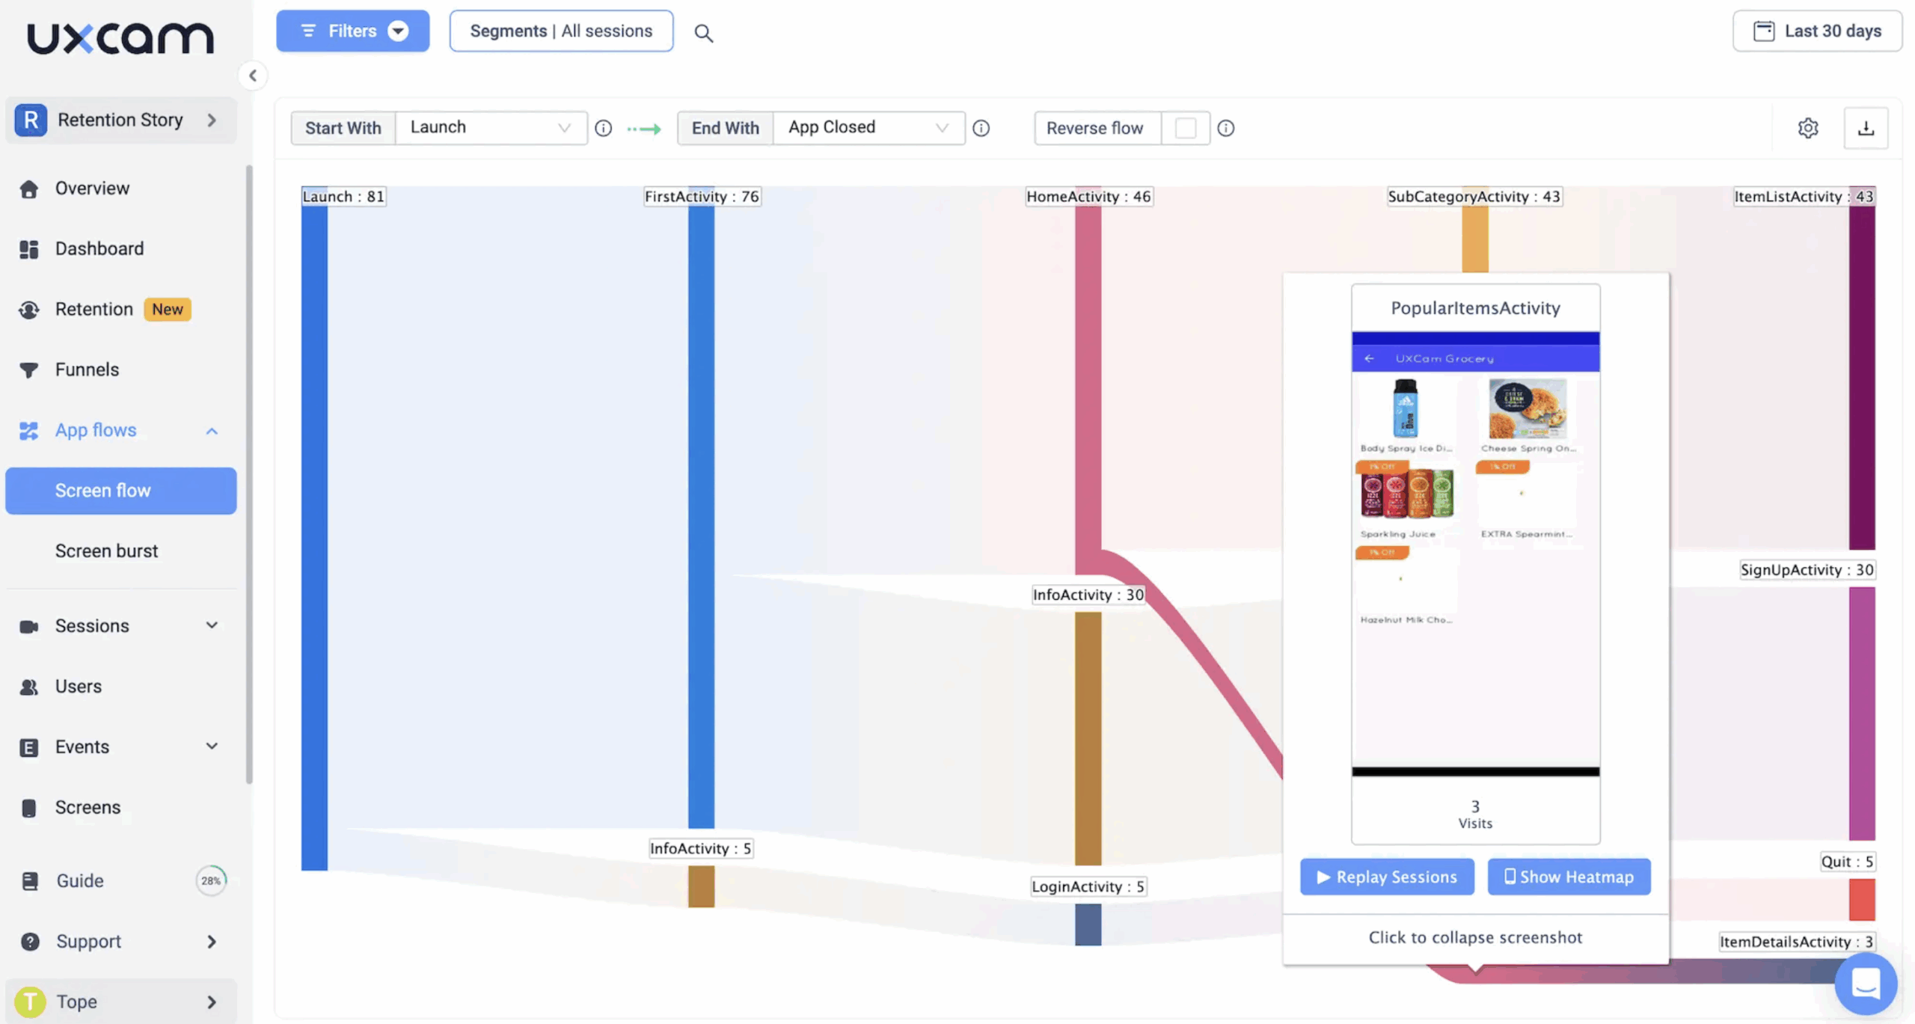
Task: Click the red Quit node bar
Action: (x=1861, y=899)
